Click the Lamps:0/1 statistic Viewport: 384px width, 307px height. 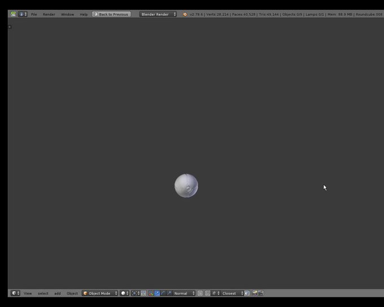tap(315, 15)
